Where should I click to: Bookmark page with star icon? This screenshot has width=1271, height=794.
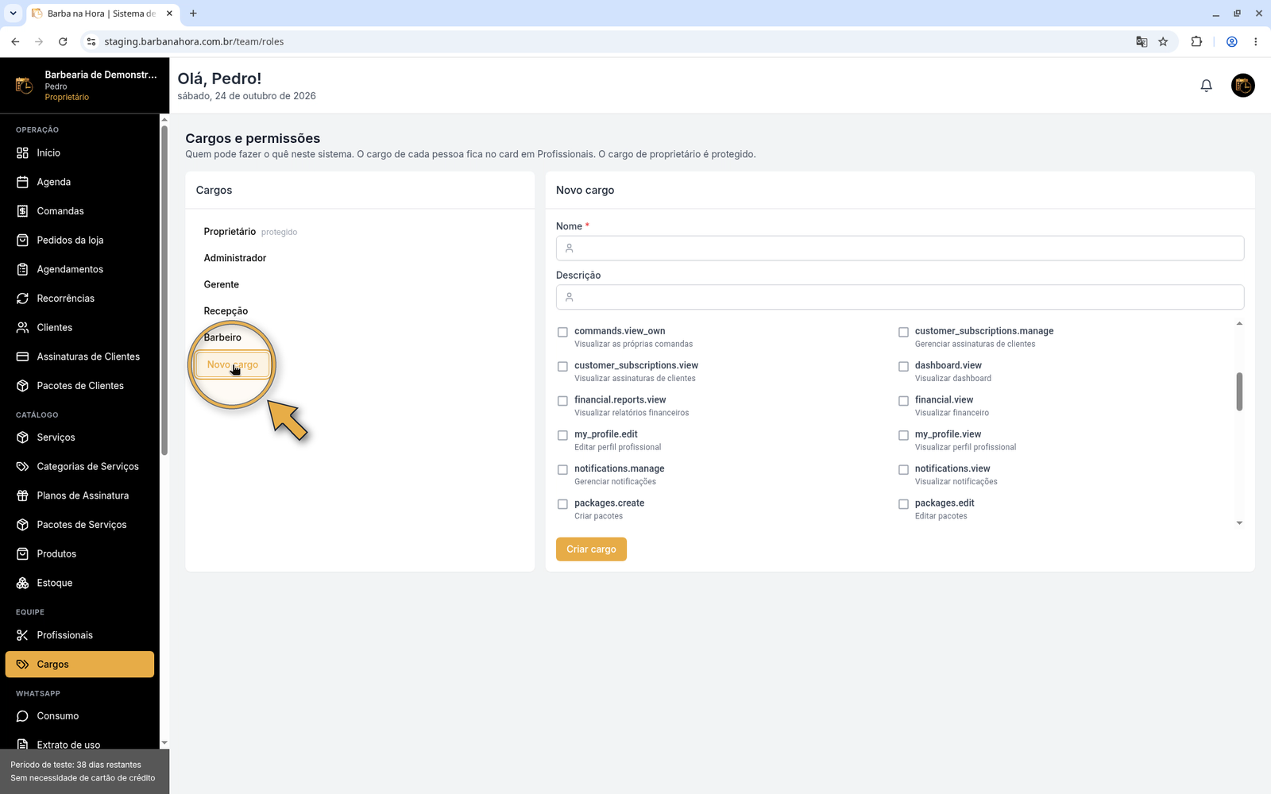pyautogui.click(x=1163, y=41)
